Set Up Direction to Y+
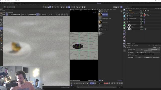 click(x=141, y=52)
